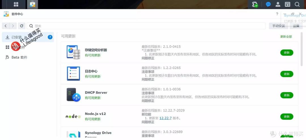Click the package list vertical scrollbar
This screenshot has width=306, height=140.
[302, 49]
